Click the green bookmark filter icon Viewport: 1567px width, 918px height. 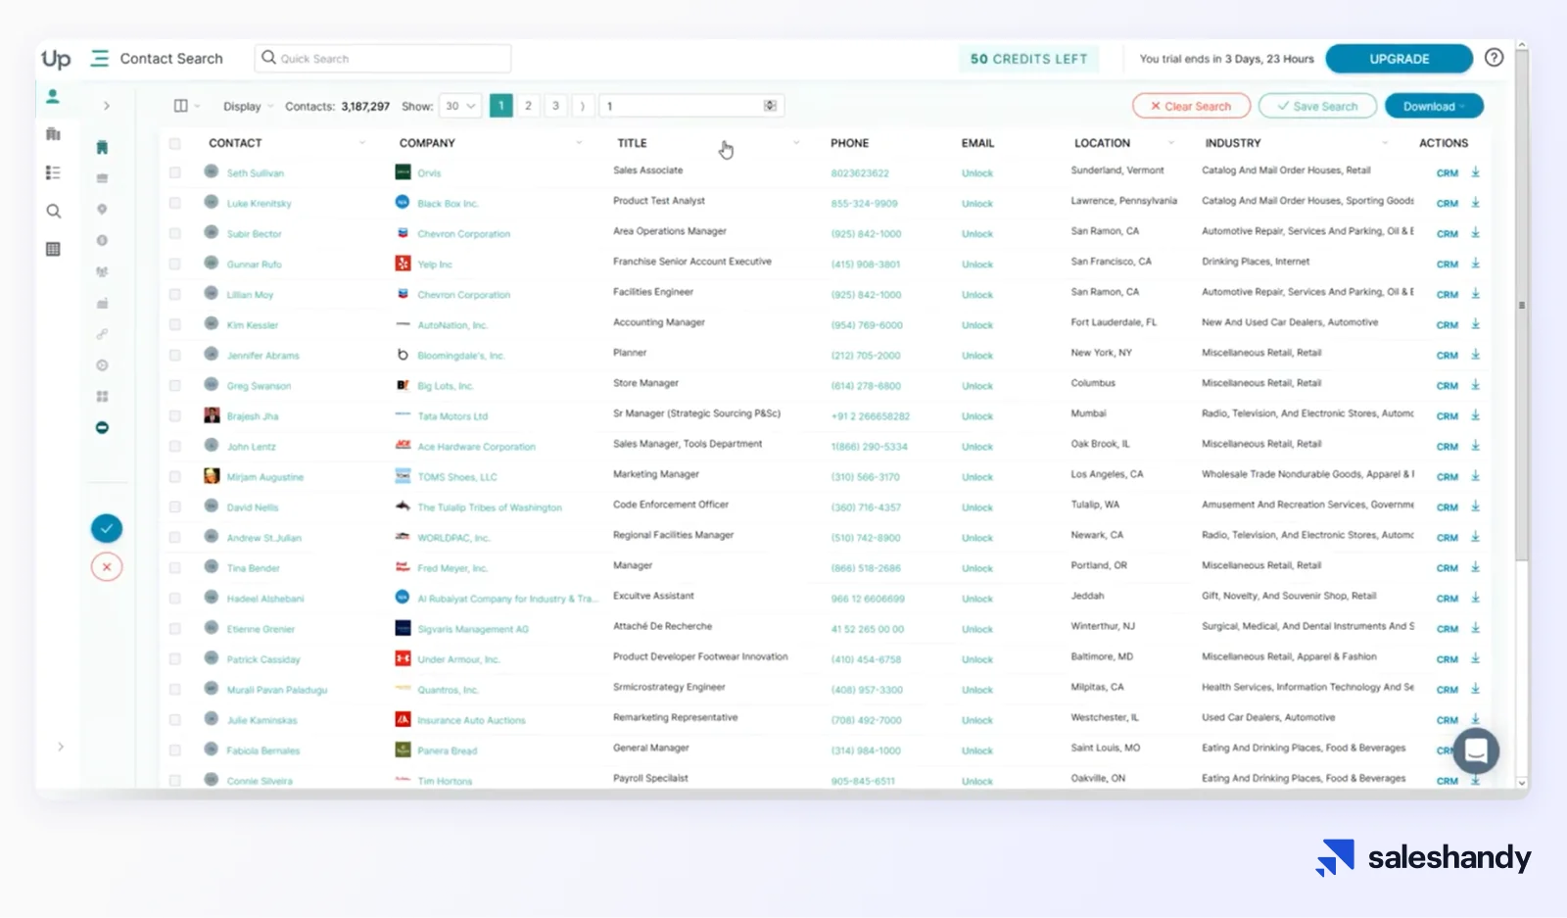point(102,148)
